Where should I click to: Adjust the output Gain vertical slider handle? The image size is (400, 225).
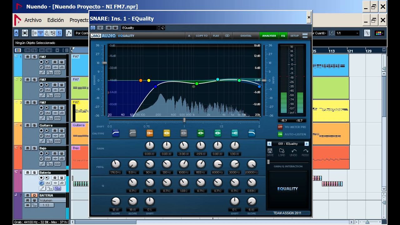(x=264, y=80)
